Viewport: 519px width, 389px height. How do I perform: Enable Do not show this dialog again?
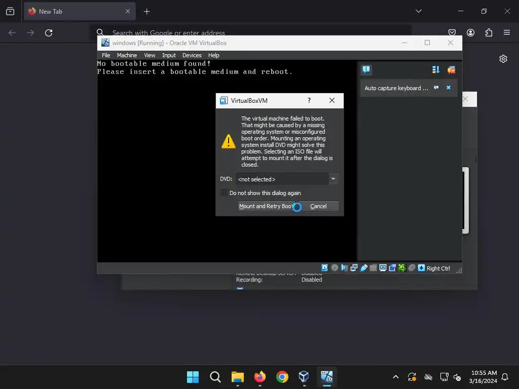click(x=224, y=193)
